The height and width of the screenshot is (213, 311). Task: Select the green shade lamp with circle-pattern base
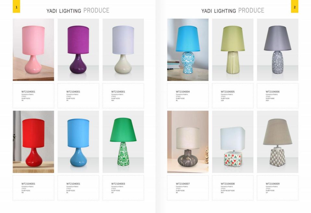click(x=123, y=142)
